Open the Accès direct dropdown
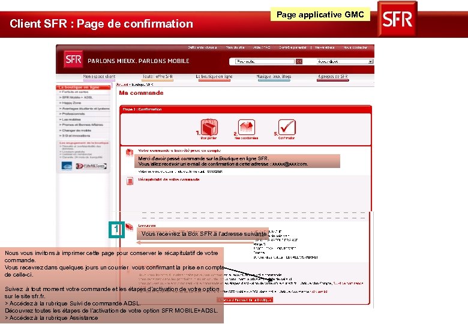Screen dimensions: 468x324 coord(345,61)
